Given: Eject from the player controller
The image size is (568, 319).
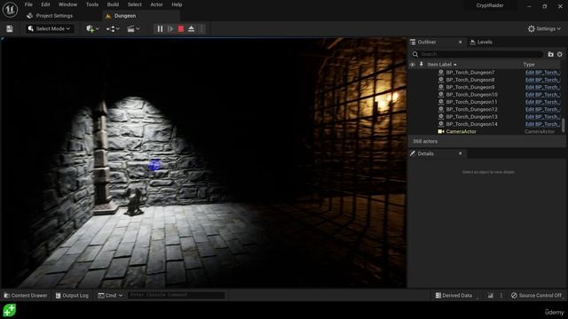Looking at the screenshot, I should point(192,29).
